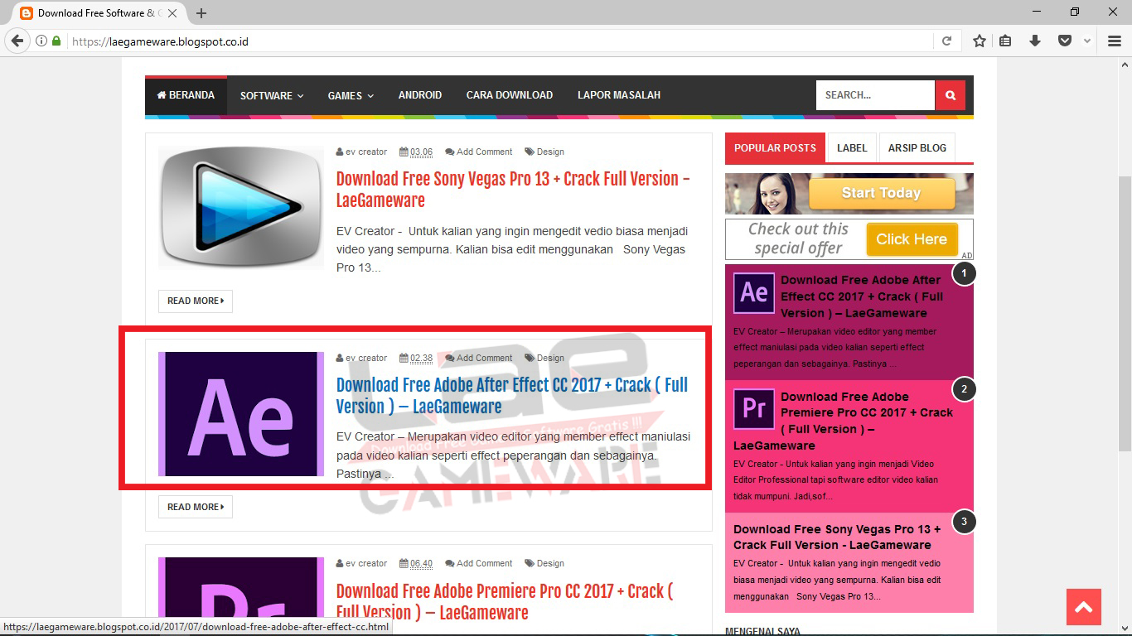The width and height of the screenshot is (1132, 636).
Task: Expand the SOFTWARE dropdown menu
Action: coord(272,95)
